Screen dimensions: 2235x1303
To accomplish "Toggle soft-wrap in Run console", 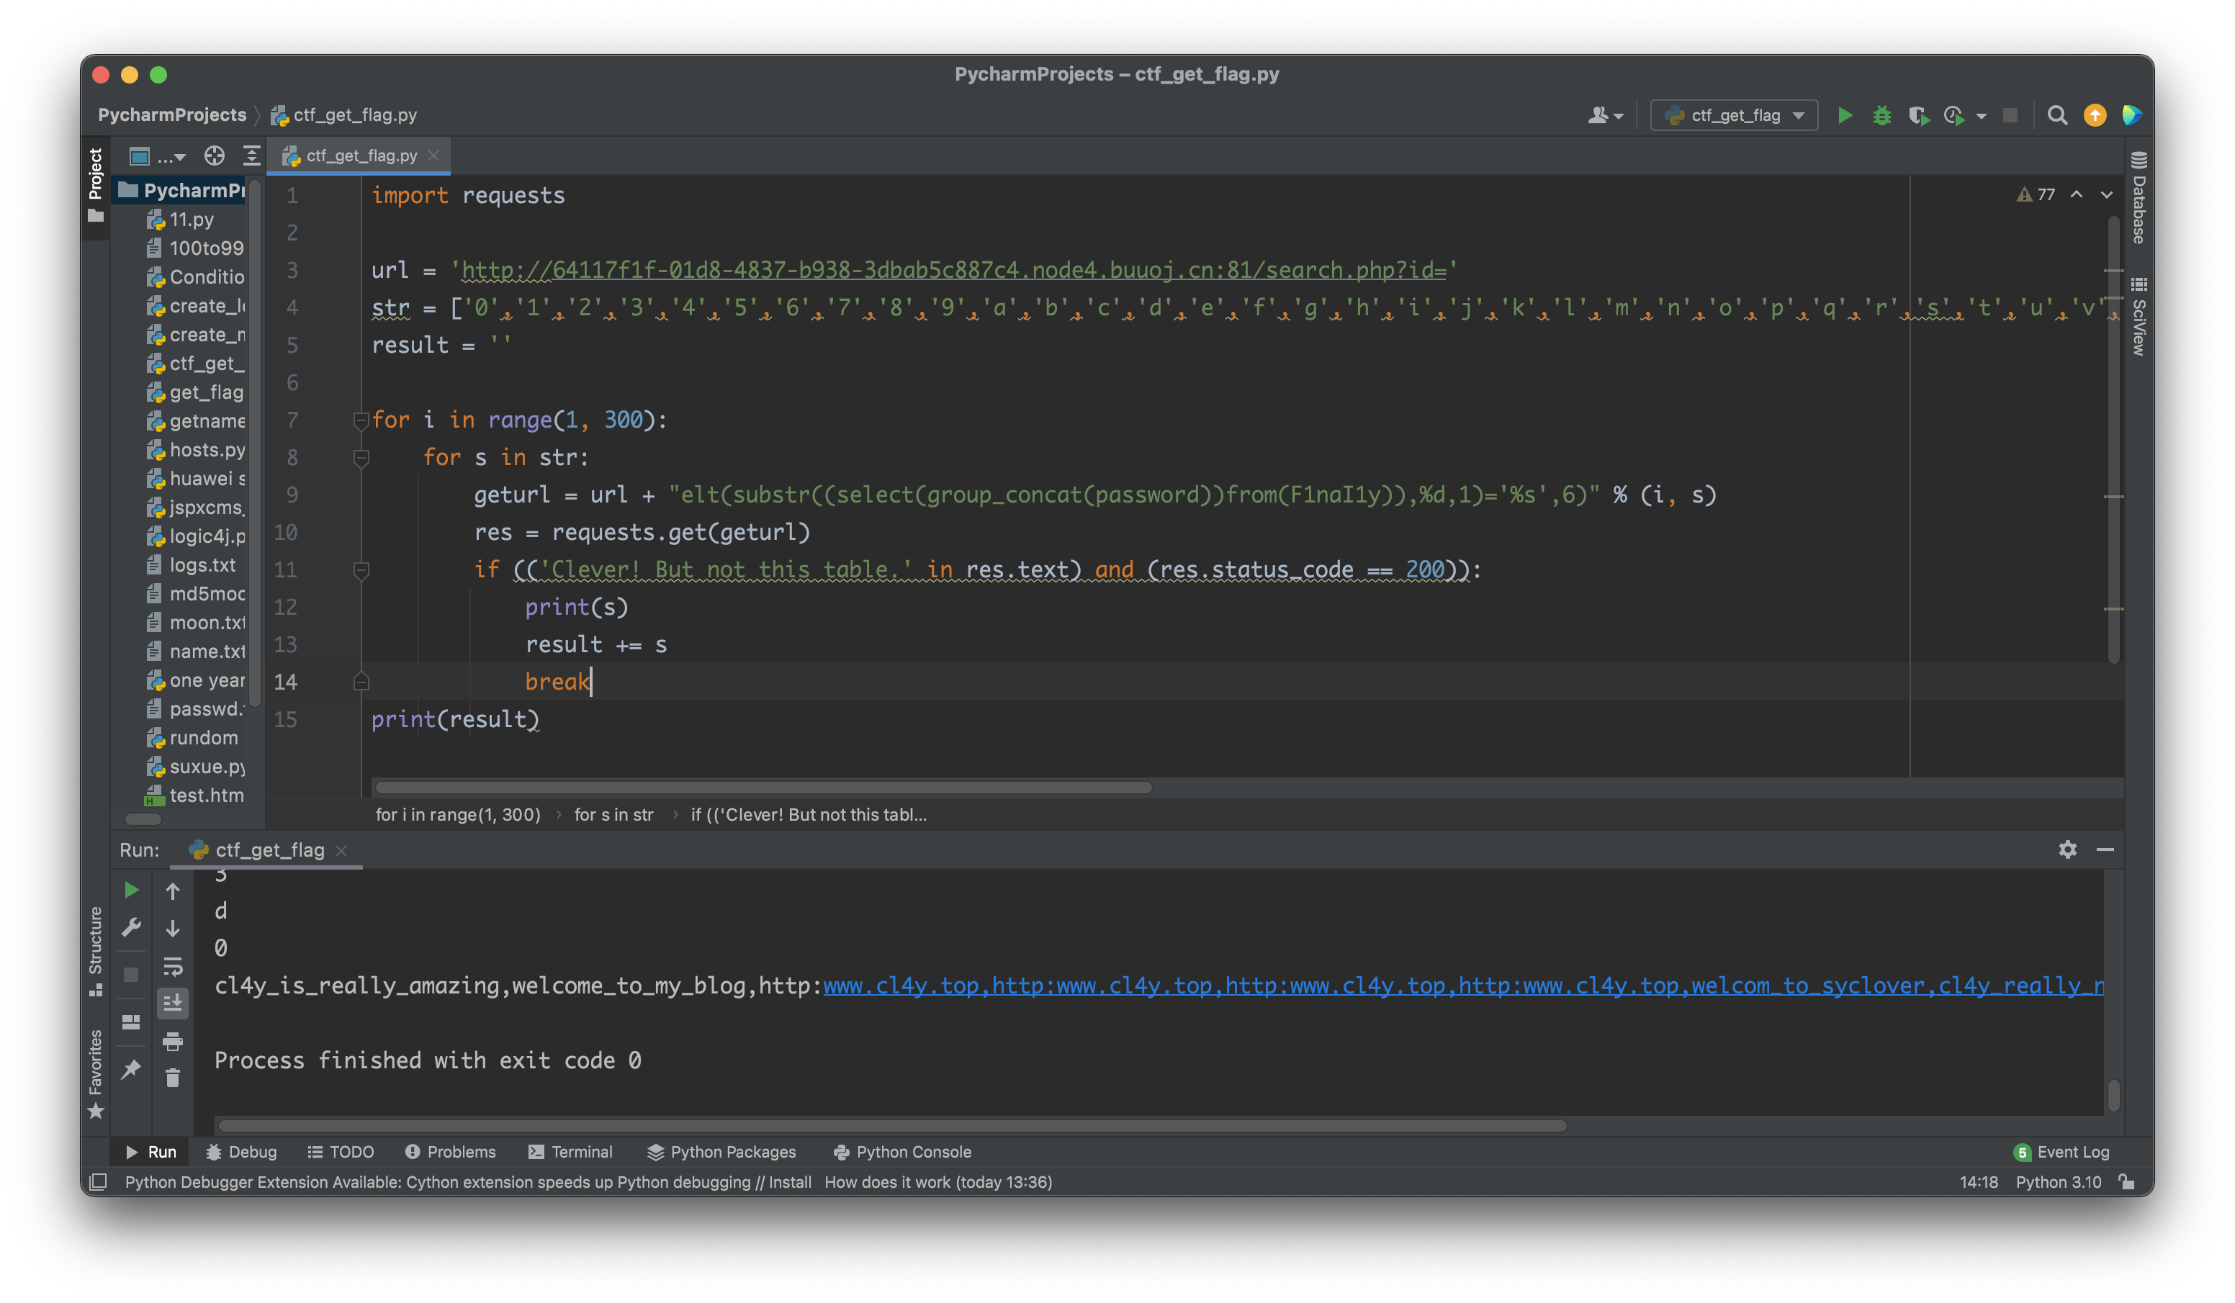I will coord(173,966).
